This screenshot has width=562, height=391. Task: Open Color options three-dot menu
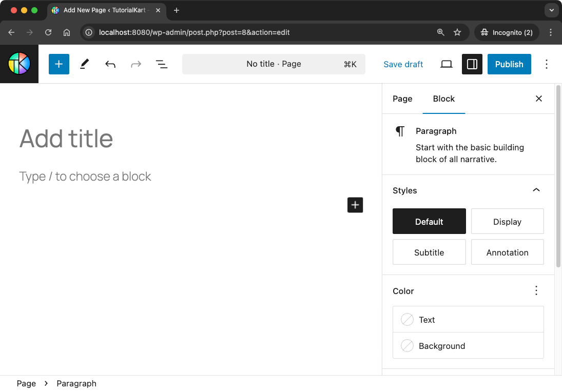click(536, 290)
